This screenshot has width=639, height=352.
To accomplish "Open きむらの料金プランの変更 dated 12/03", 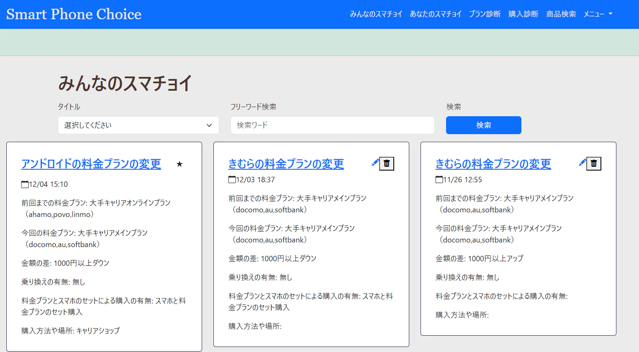I will [x=286, y=164].
